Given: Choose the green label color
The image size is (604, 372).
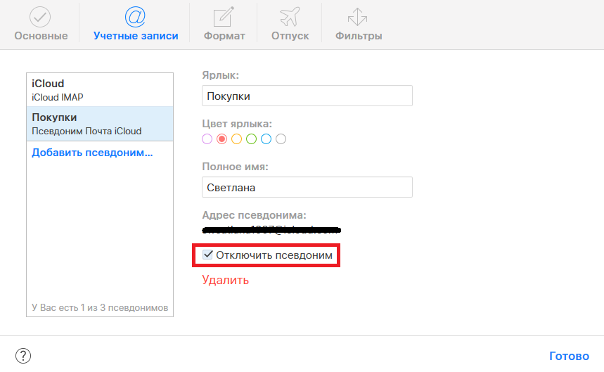Looking at the screenshot, I should tap(251, 139).
